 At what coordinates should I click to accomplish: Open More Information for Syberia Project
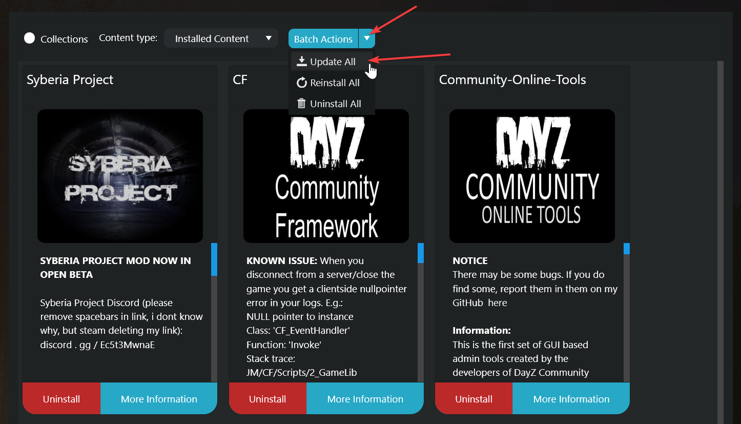coord(159,398)
